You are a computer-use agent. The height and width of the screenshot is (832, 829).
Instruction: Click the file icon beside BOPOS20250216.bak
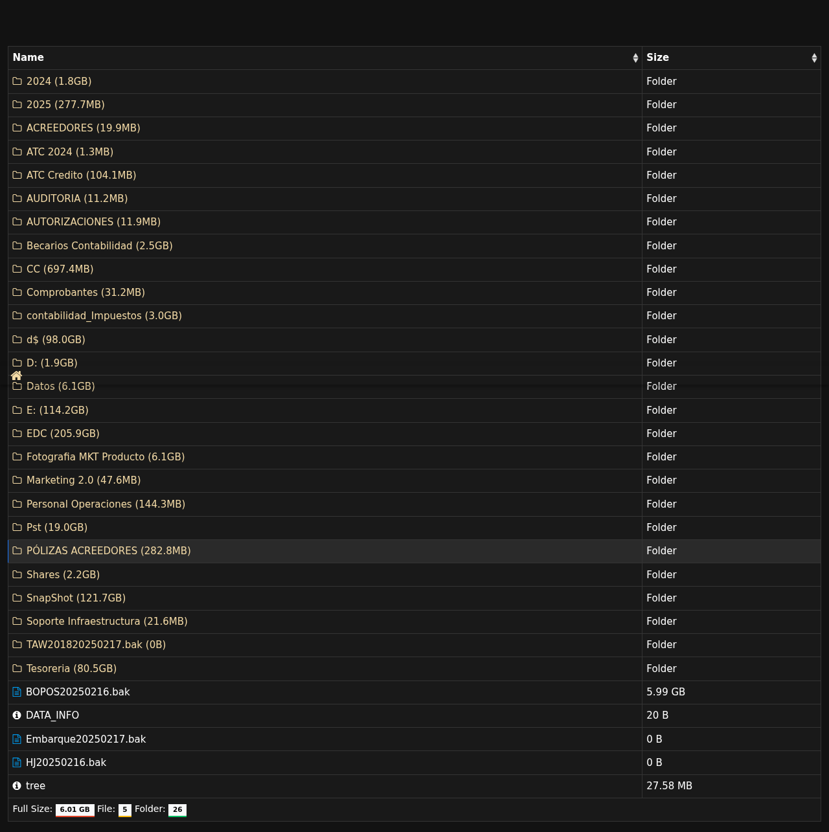click(x=17, y=692)
